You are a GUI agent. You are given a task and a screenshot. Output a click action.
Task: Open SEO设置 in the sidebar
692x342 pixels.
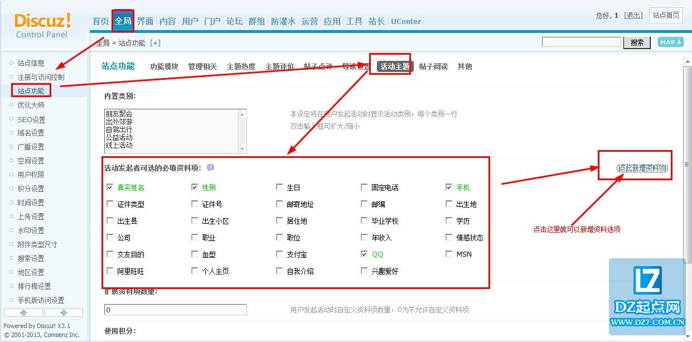pyautogui.click(x=31, y=119)
